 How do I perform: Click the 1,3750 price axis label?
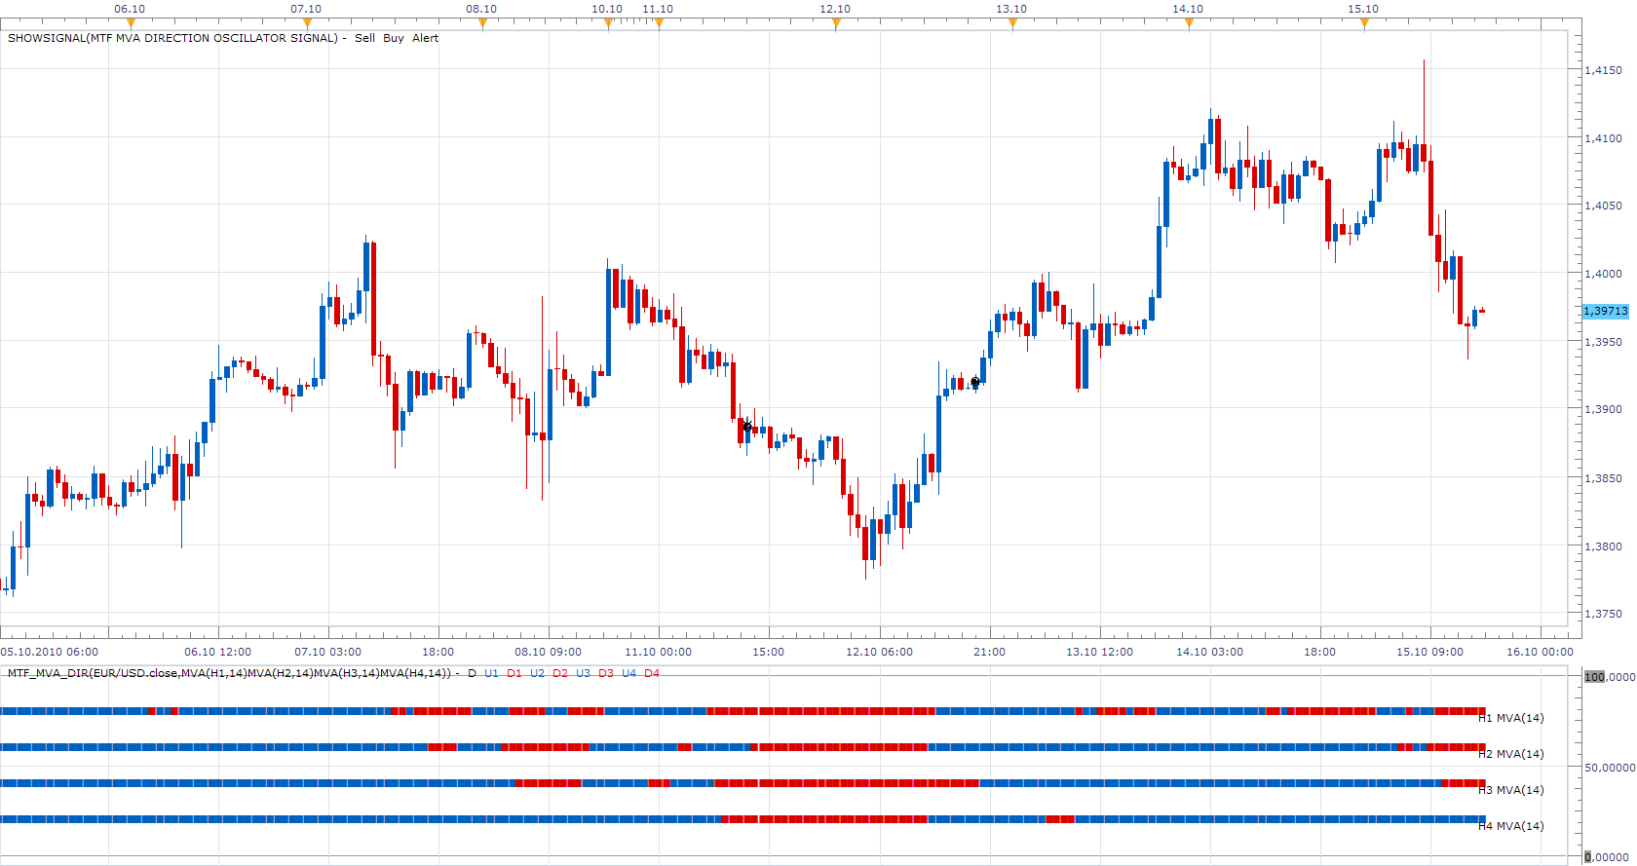[1603, 614]
